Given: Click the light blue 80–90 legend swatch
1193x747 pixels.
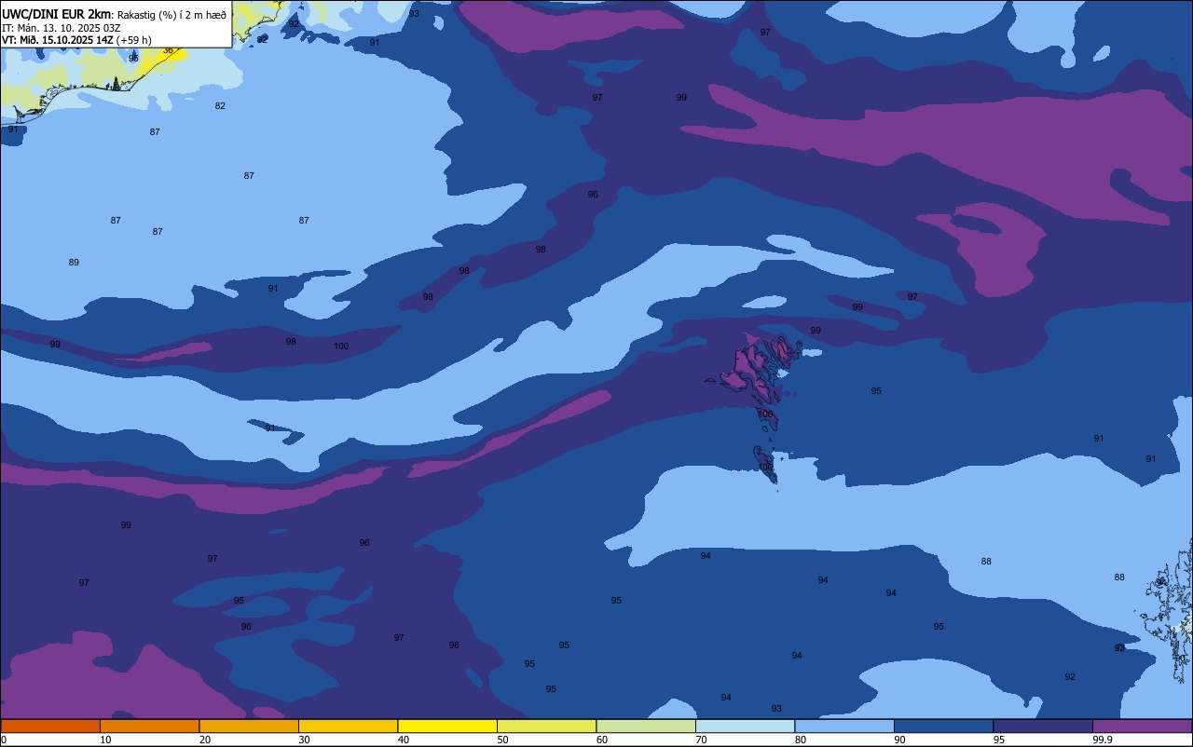Looking at the screenshot, I should point(844,726).
